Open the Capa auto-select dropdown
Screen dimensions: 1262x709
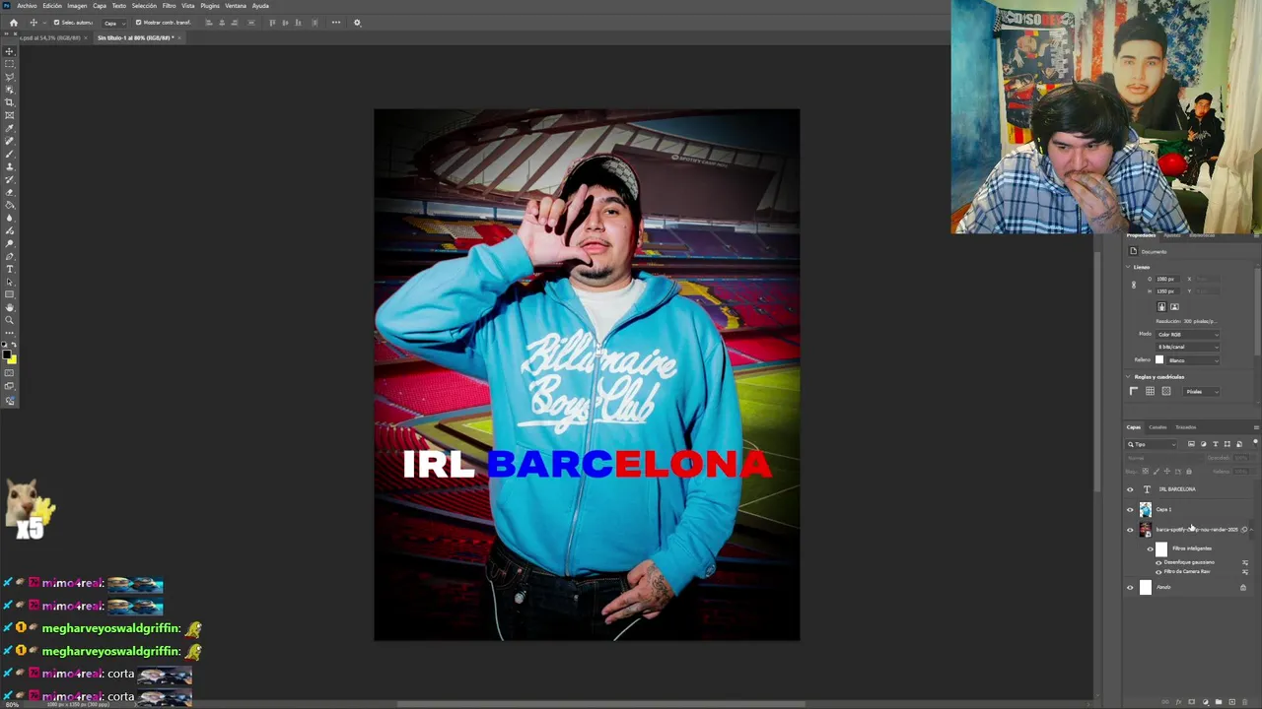(114, 23)
